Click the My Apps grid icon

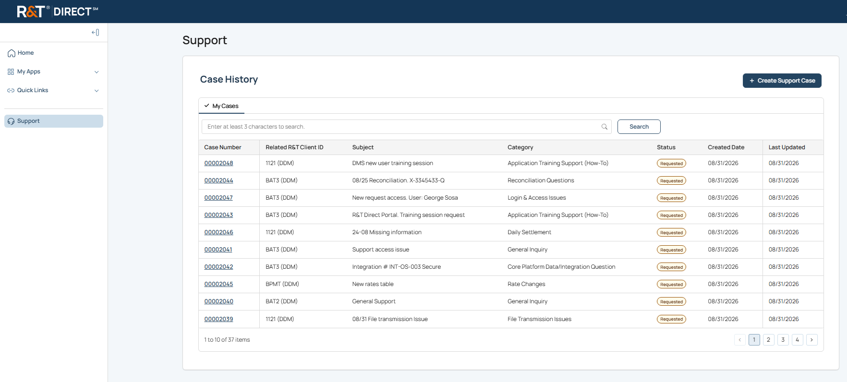coord(11,72)
